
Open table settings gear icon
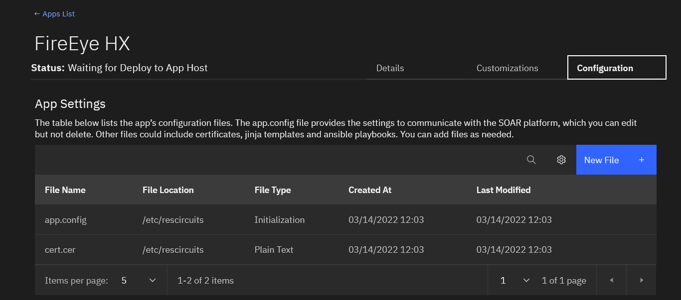(x=561, y=160)
